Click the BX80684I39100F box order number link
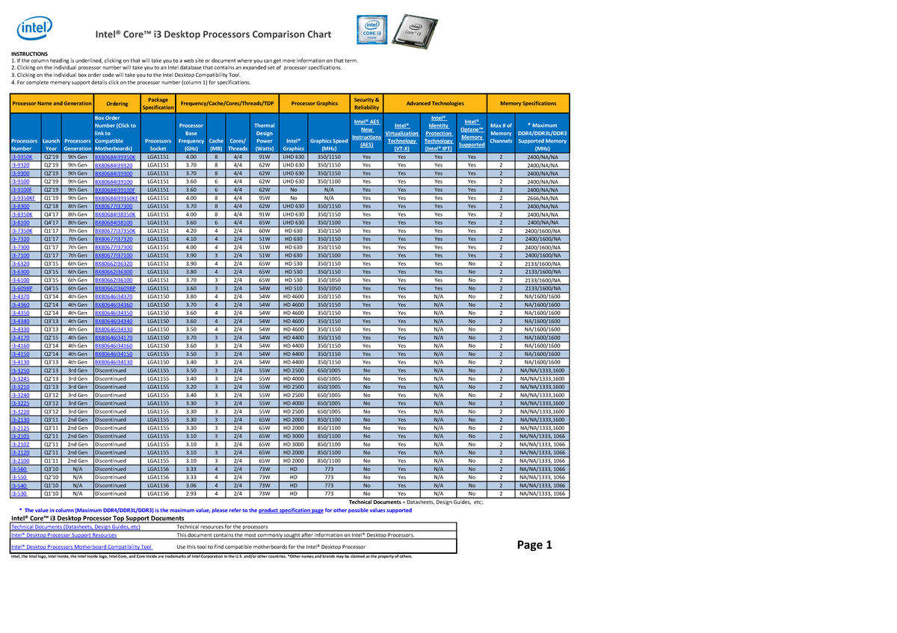The height and width of the screenshot is (633, 897). (117, 190)
